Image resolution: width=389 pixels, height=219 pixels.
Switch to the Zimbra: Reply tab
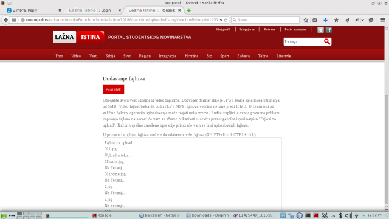point(34,10)
